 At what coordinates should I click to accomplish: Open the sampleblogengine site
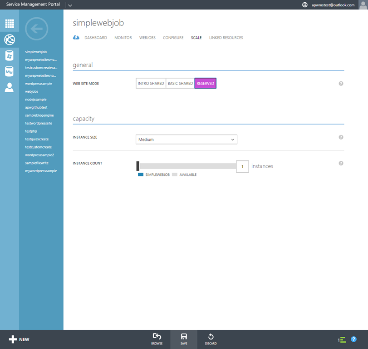tap(39, 115)
